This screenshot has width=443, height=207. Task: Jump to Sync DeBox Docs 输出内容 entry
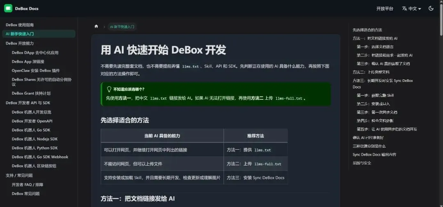coord(374,155)
